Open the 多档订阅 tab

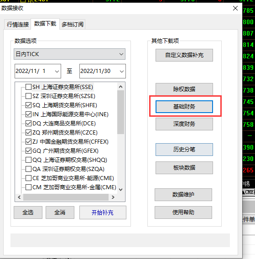click(73, 25)
